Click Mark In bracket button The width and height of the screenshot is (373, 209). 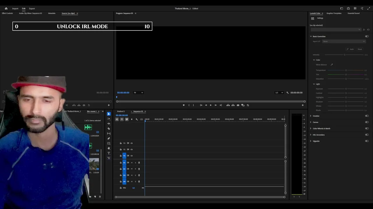click(x=189, y=105)
